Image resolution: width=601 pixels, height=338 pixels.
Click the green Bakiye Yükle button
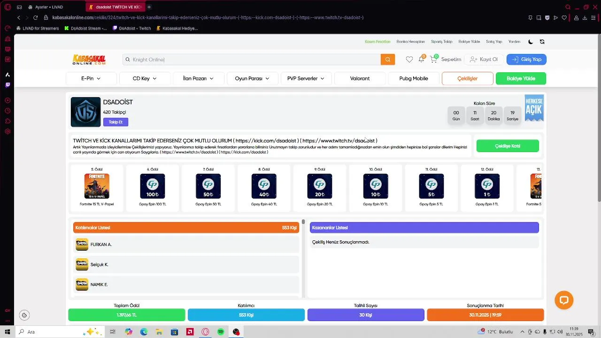point(521,78)
